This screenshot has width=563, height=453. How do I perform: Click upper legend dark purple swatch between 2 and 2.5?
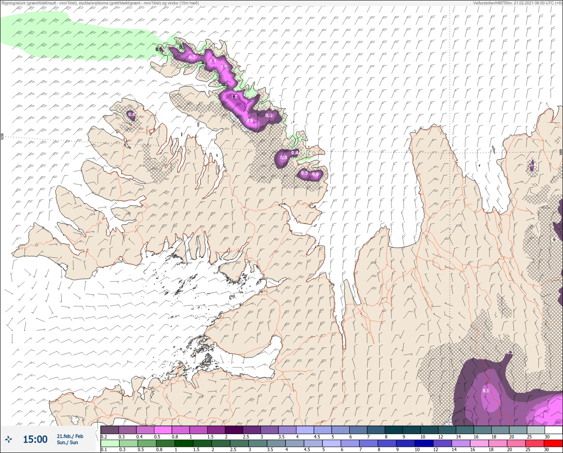pyautogui.click(x=234, y=430)
